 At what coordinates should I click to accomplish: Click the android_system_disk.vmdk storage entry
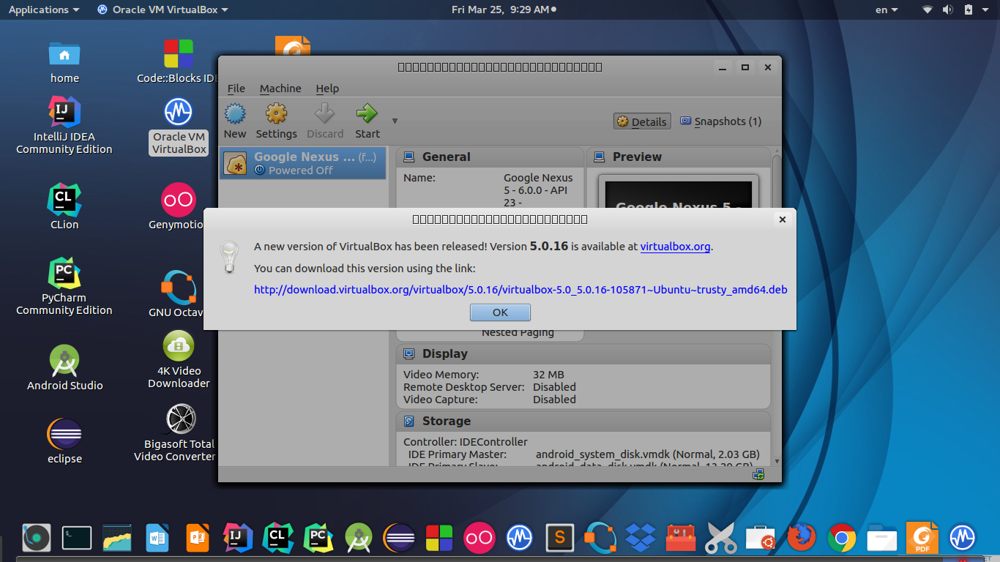tap(647, 454)
